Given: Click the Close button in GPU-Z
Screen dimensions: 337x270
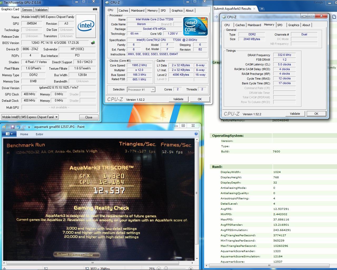Looking at the screenshot, I should (x=89, y=117).
